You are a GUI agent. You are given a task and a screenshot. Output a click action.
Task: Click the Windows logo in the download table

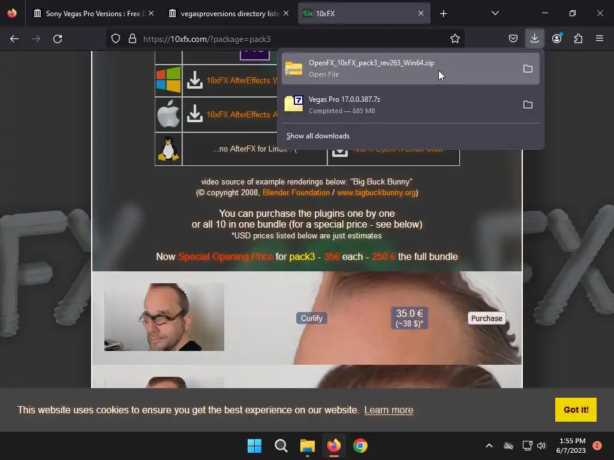(168, 80)
